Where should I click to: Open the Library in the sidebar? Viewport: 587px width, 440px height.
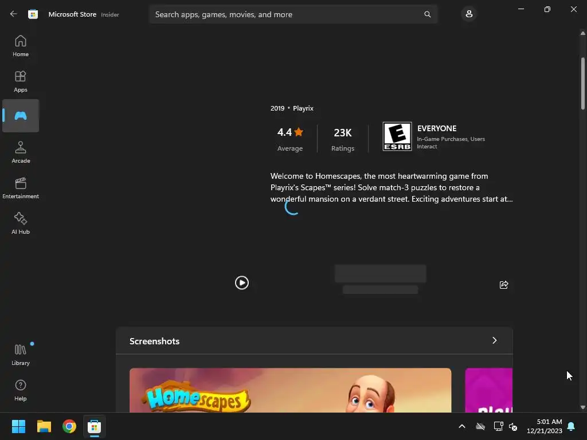tap(21, 355)
